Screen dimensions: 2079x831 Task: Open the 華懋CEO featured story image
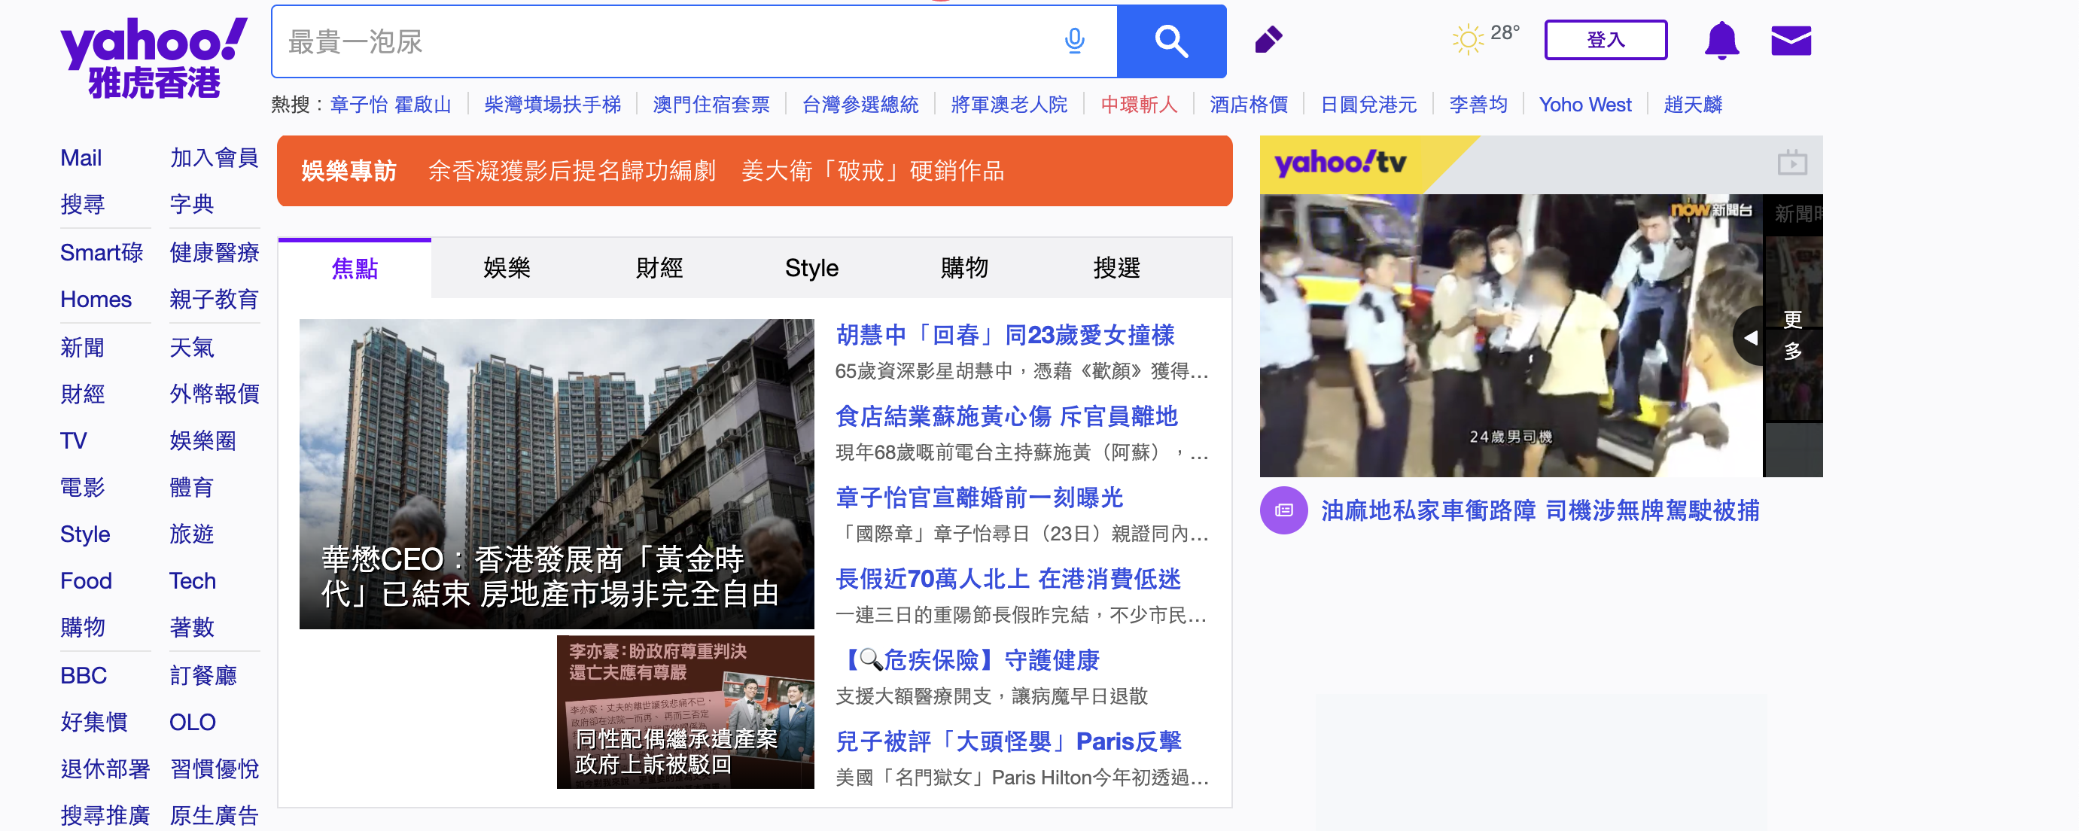pos(556,473)
